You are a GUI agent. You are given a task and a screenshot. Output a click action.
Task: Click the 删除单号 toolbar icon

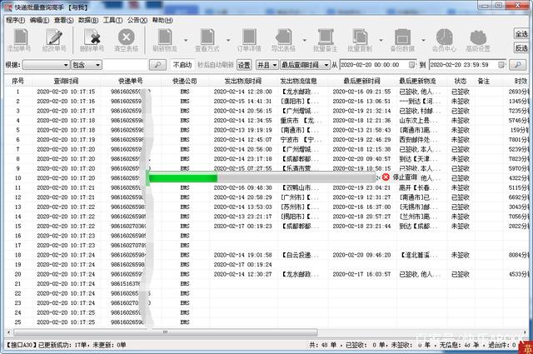(92, 40)
